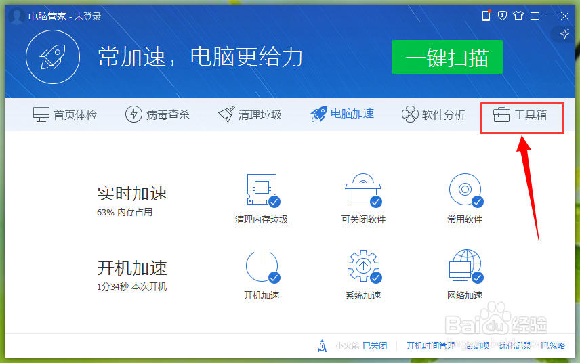
Task: Click the 开机加速 power icon
Action: pyautogui.click(x=263, y=266)
